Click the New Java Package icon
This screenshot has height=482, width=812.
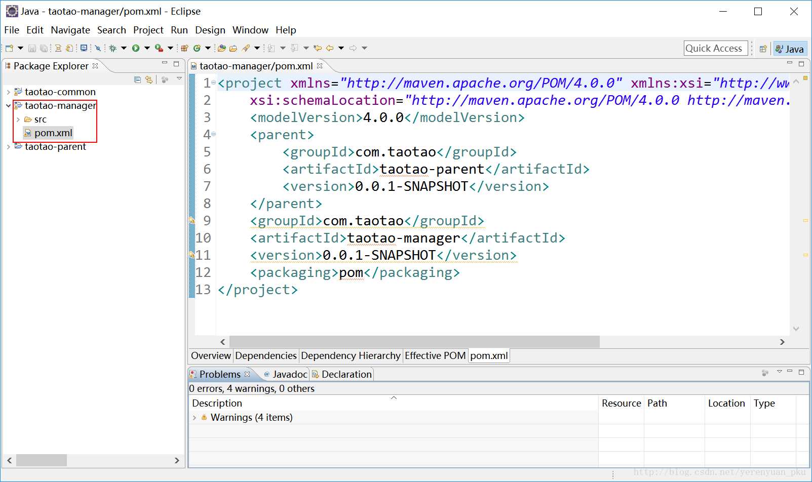184,48
